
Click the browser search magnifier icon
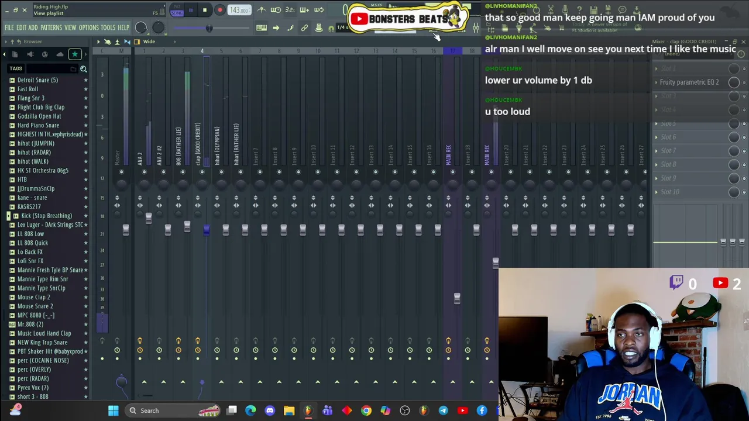pos(84,69)
